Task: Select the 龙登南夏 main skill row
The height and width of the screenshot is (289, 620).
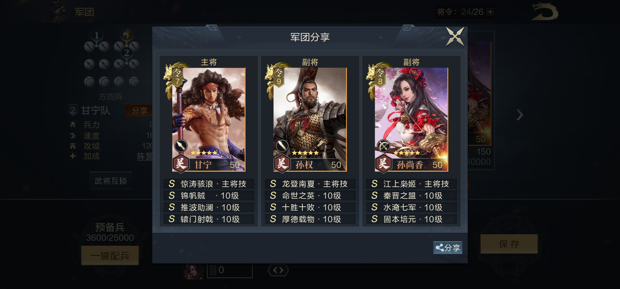Action: tap(310, 184)
